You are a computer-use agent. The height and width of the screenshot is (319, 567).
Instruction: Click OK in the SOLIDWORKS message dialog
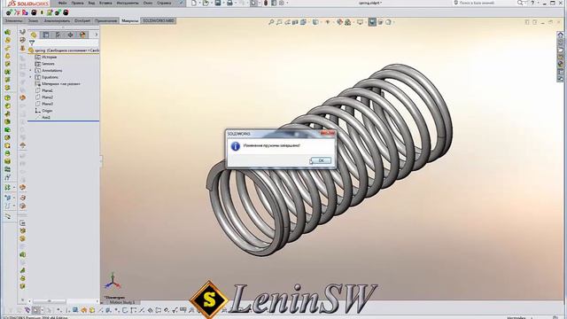(x=321, y=160)
